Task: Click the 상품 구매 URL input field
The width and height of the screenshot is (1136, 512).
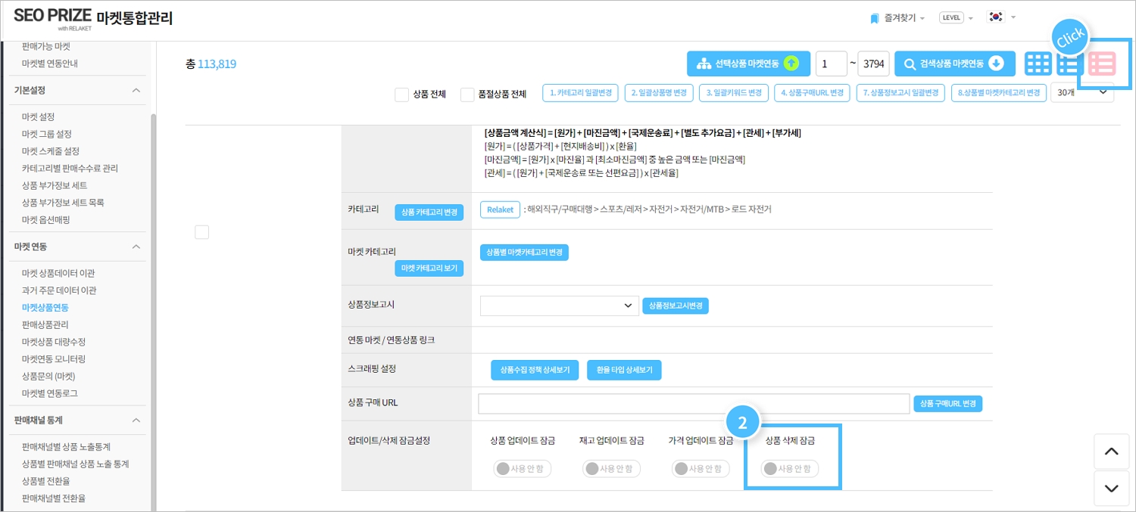Action: (693, 404)
